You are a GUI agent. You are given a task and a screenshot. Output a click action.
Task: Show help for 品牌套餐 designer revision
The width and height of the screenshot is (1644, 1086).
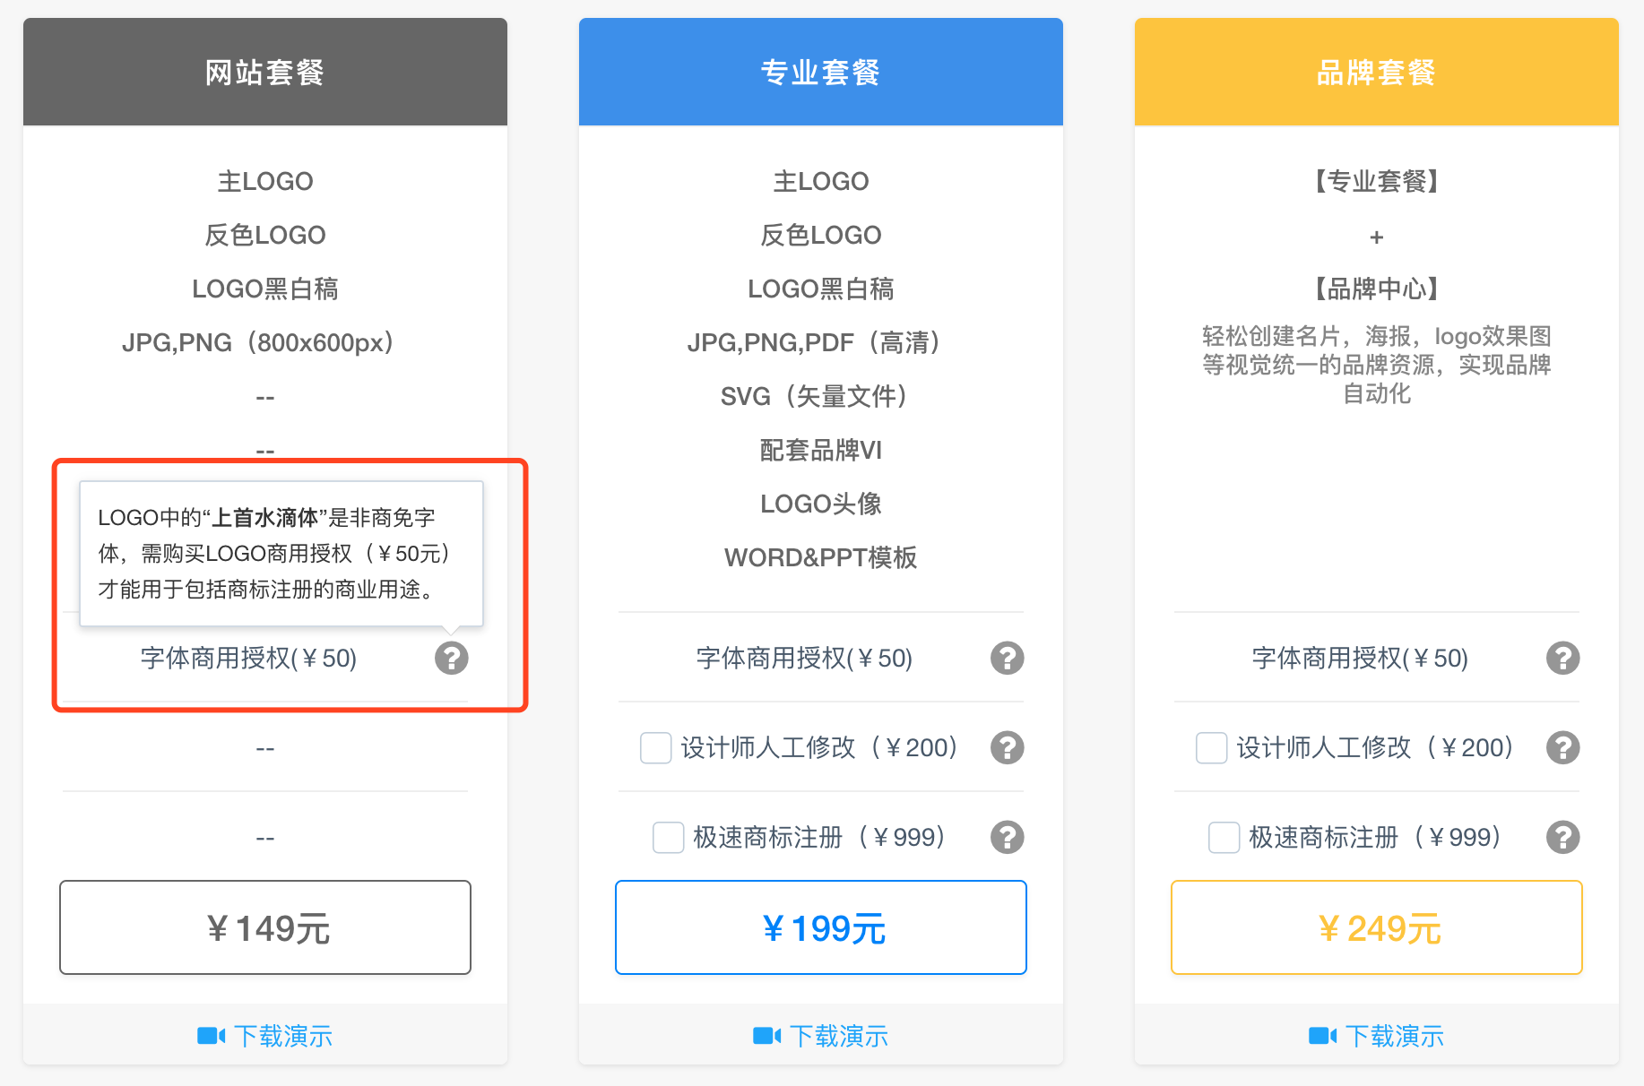(x=1562, y=747)
